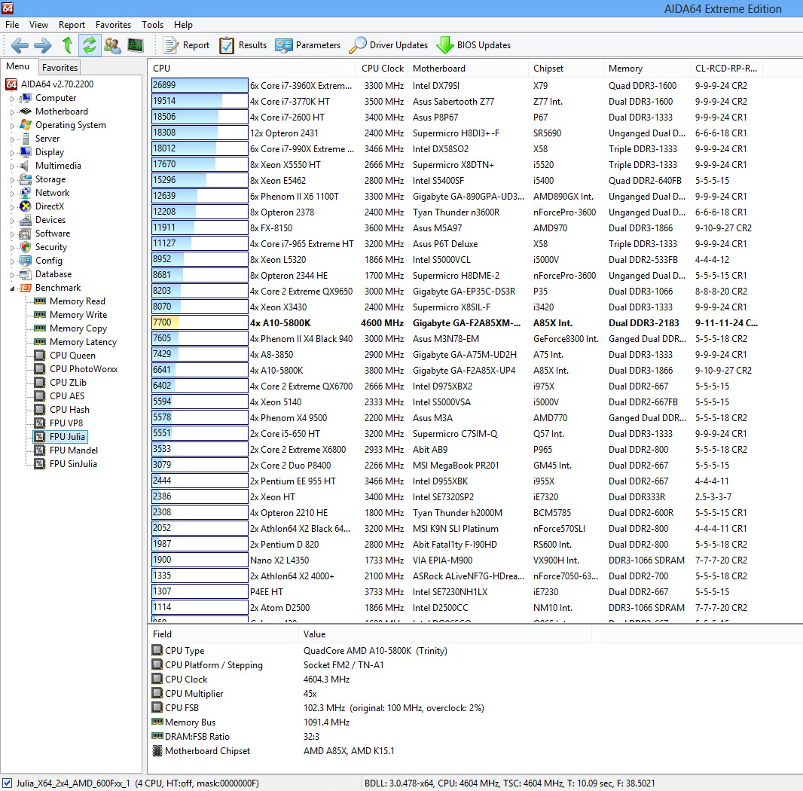This screenshot has width=803, height=791.
Task: Select the Memory Read benchmark icon
Action: point(40,301)
